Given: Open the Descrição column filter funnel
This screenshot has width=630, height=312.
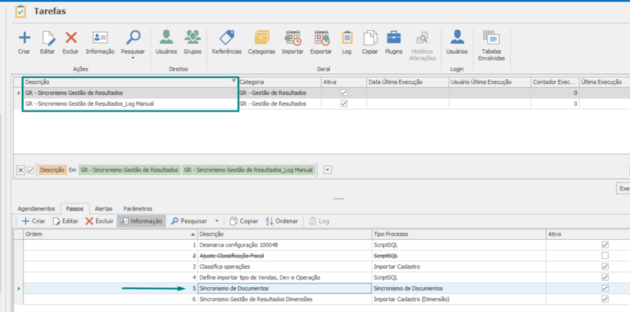Looking at the screenshot, I should click(x=234, y=82).
